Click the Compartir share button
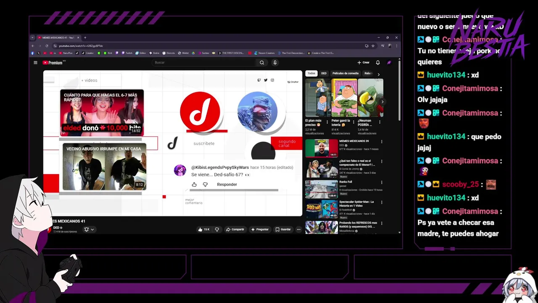 pos(235,229)
